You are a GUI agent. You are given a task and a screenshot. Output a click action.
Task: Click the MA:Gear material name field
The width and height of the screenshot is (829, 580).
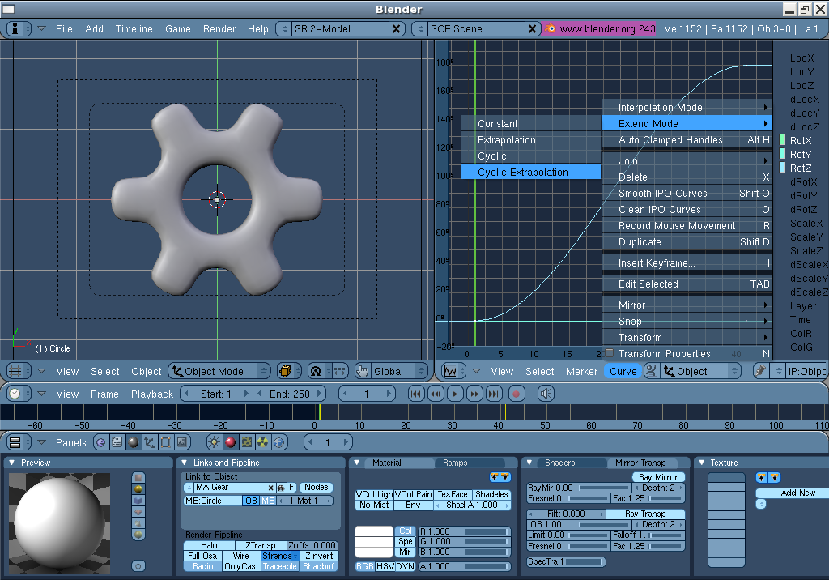[x=229, y=488]
